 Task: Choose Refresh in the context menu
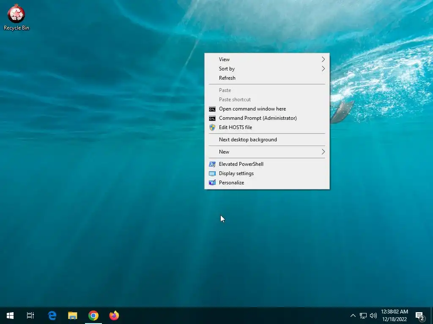tap(267, 78)
